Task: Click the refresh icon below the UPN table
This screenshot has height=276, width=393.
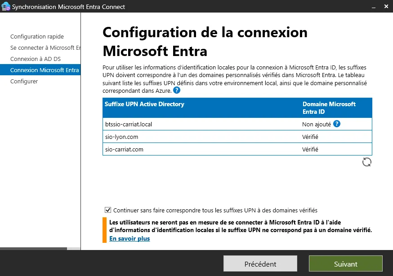Action: point(367,162)
